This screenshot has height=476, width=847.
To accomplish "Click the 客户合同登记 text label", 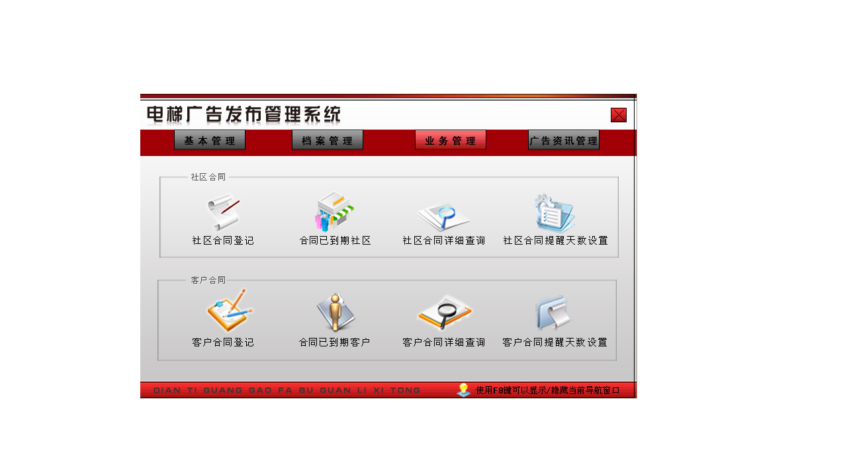I will pyautogui.click(x=222, y=343).
